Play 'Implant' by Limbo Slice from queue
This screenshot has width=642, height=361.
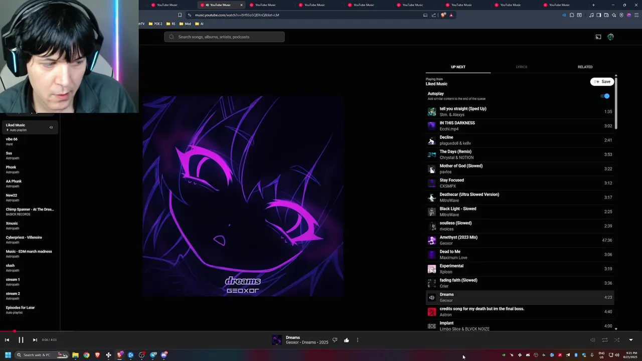(520, 326)
